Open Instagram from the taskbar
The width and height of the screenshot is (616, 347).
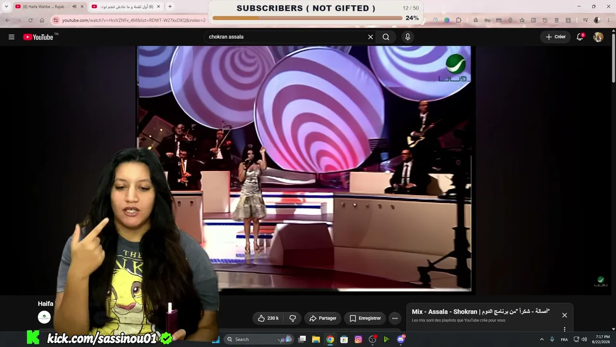click(x=358, y=339)
